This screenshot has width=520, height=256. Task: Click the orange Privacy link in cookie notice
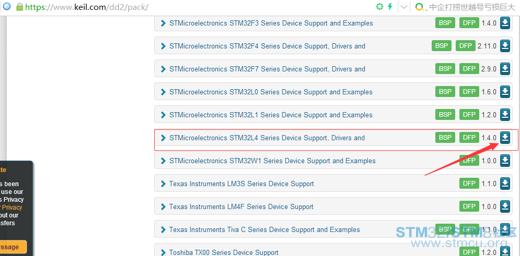(12, 208)
